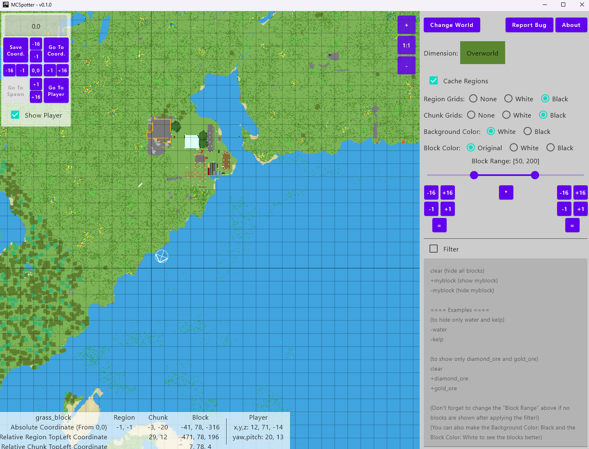
Task: Set Region Grids to White
Action: click(508, 98)
